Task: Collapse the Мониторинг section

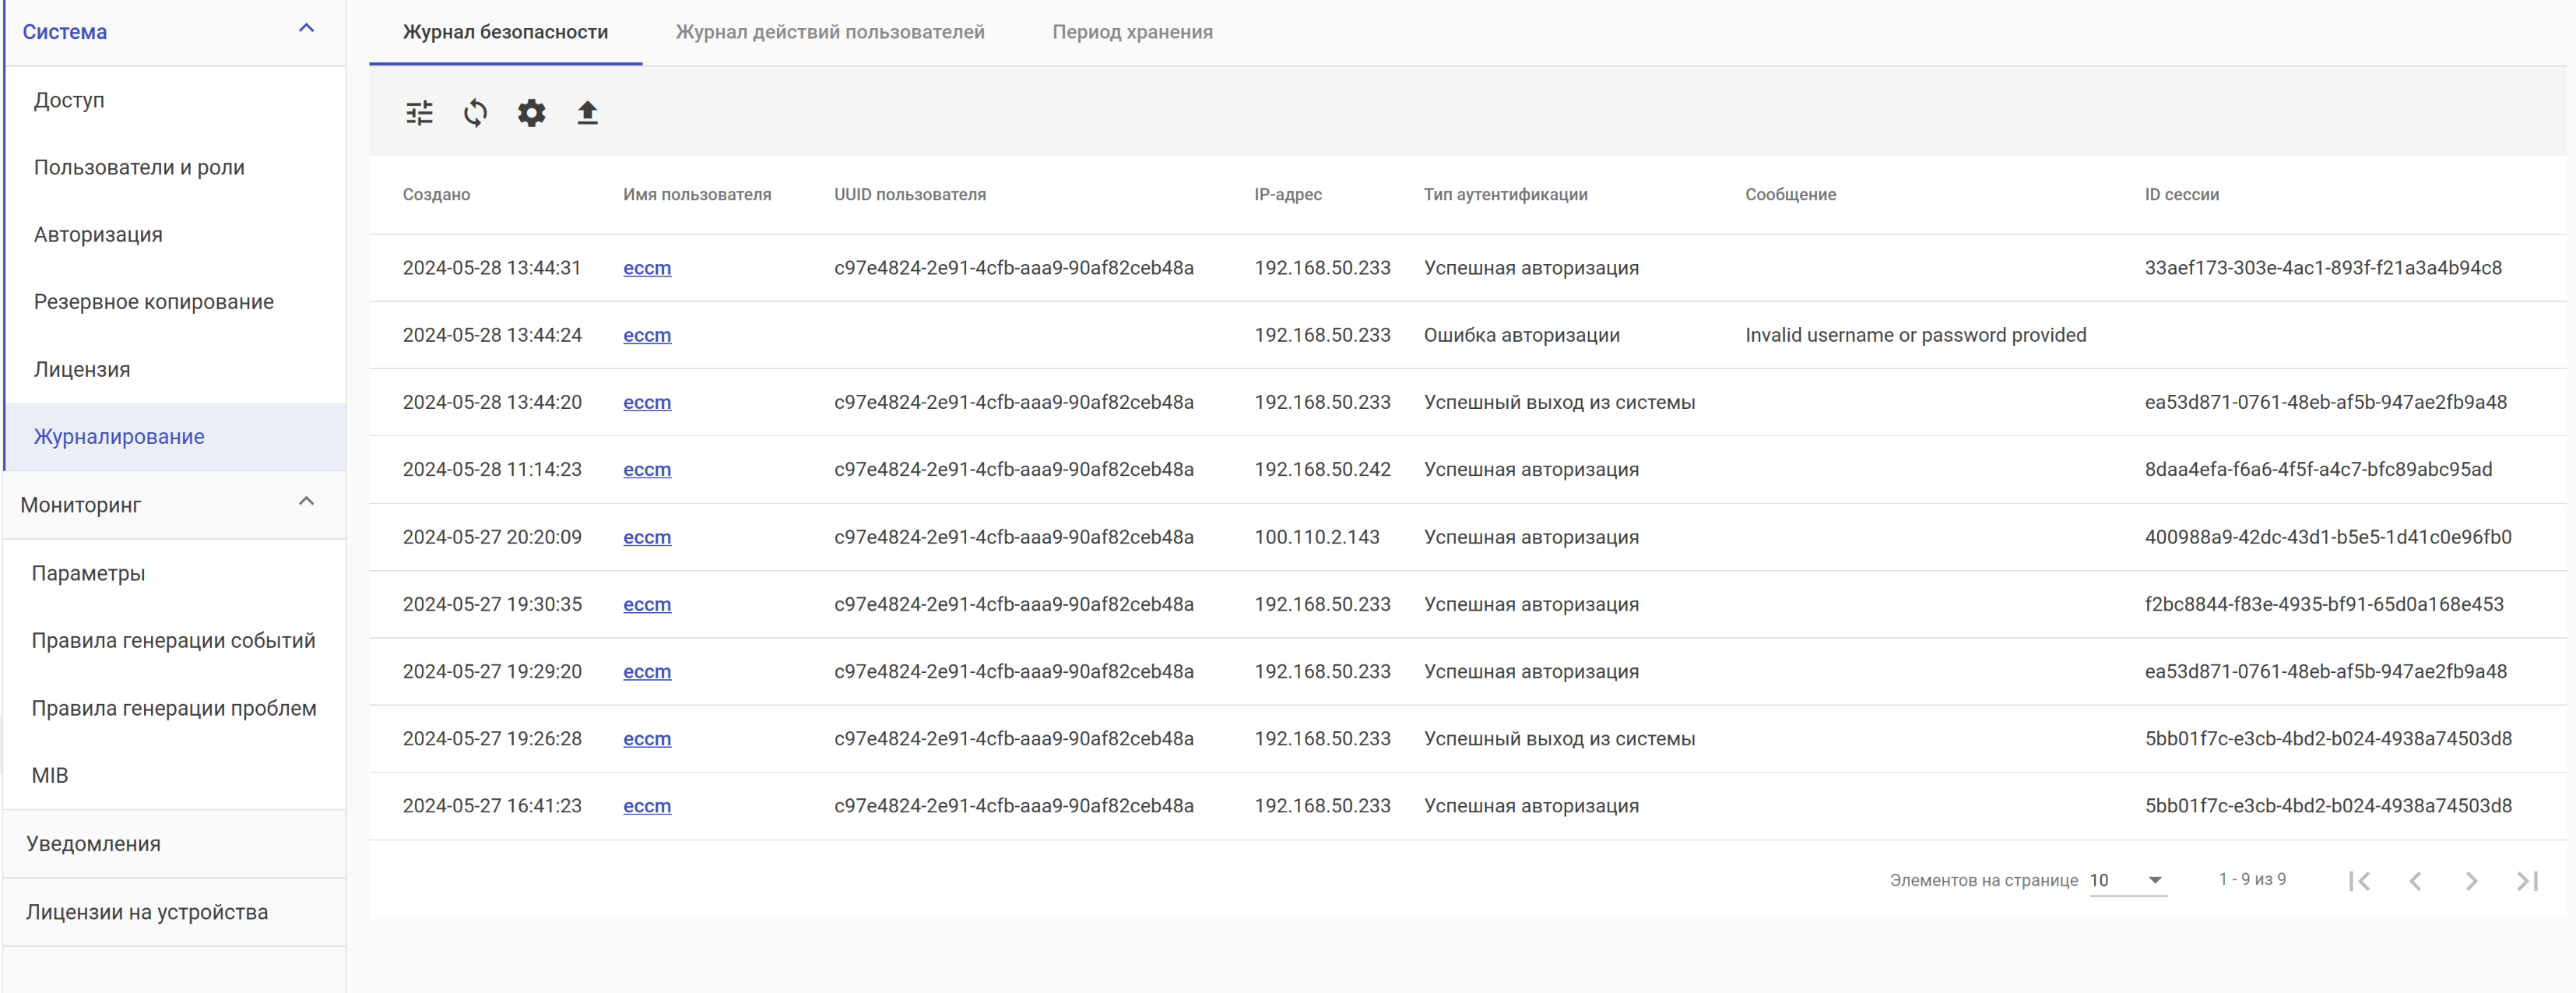Action: coord(306,502)
